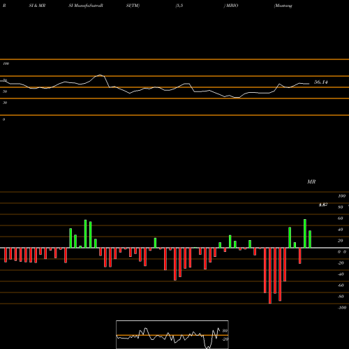Click the '(5,5' parameter text in header
Image resolution: width=349 pixels, height=349 pixels.
coord(179,6)
